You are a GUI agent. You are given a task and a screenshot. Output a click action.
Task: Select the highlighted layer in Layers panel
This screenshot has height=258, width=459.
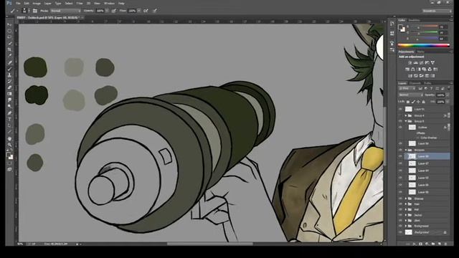[427, 156]
